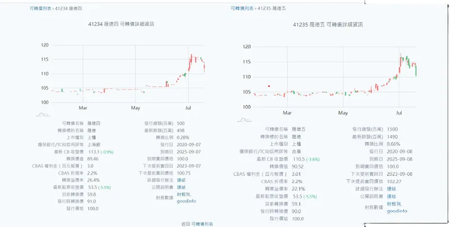Viewport: 450px width, 227px height.
Task: Visit goodinfo link in 晟德五 panel
Action: pos(397,211)
